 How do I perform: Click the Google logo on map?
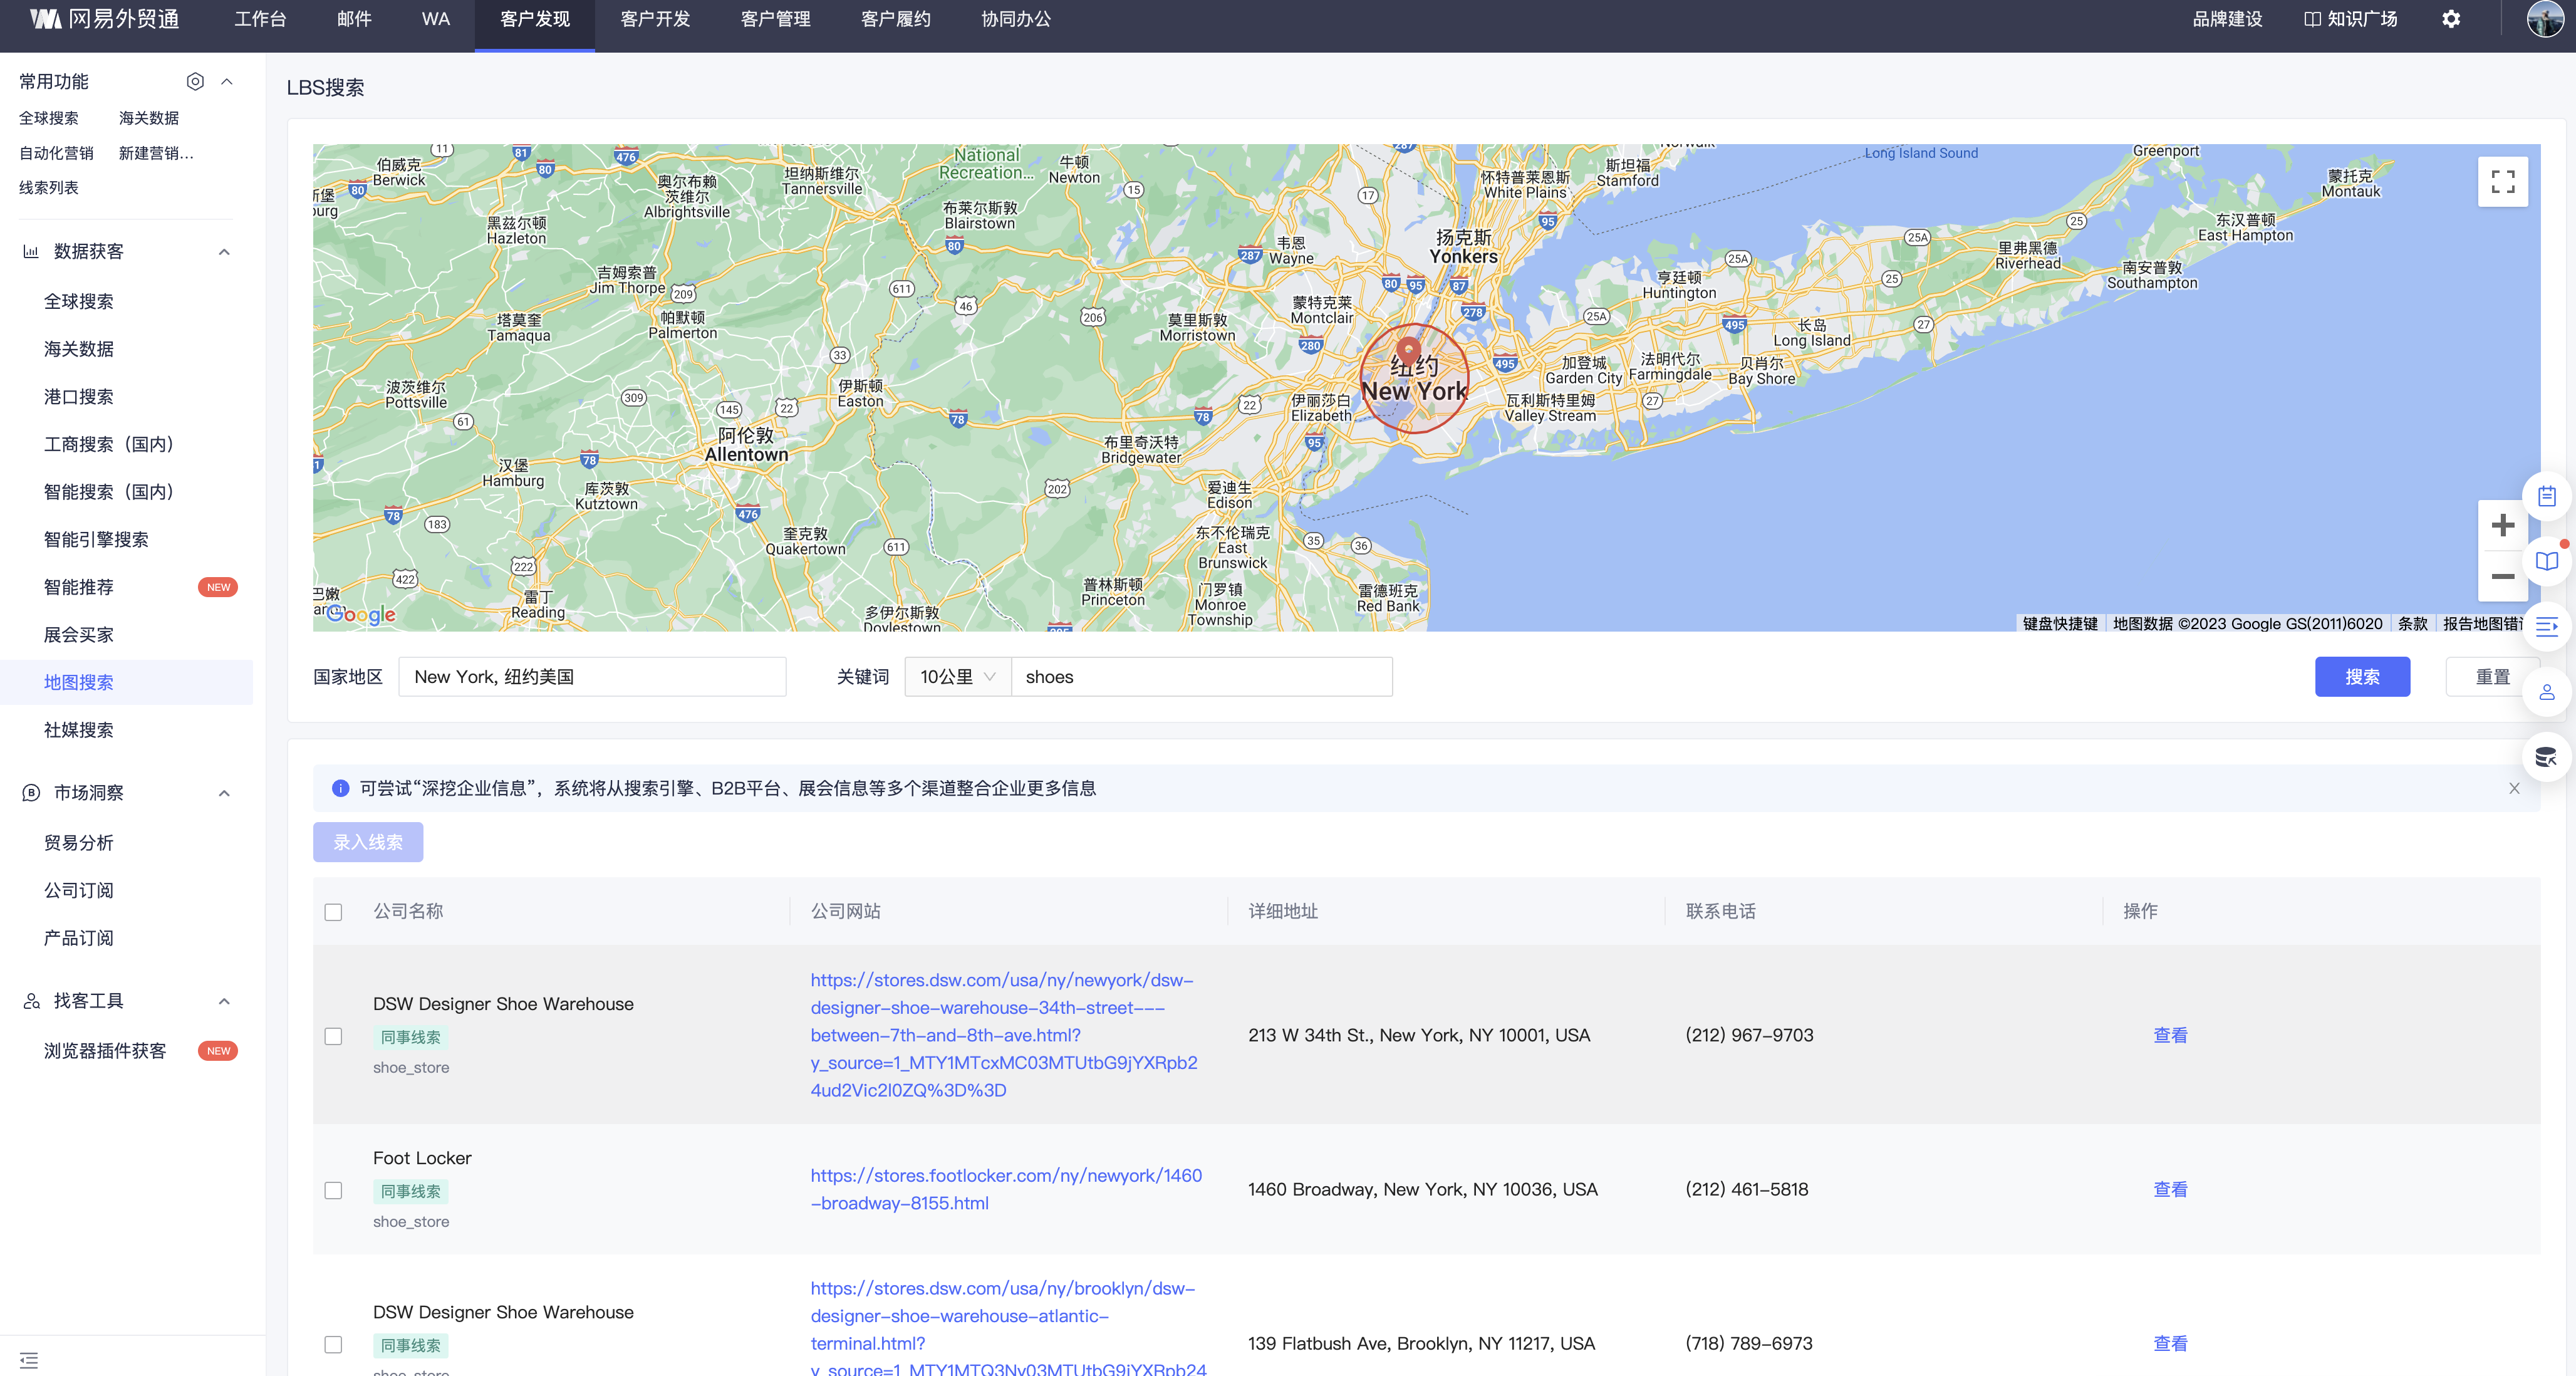pos(361,614)
